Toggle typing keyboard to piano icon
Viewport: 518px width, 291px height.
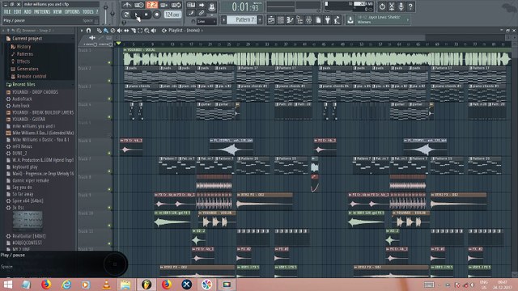click(x=191, y=5)
